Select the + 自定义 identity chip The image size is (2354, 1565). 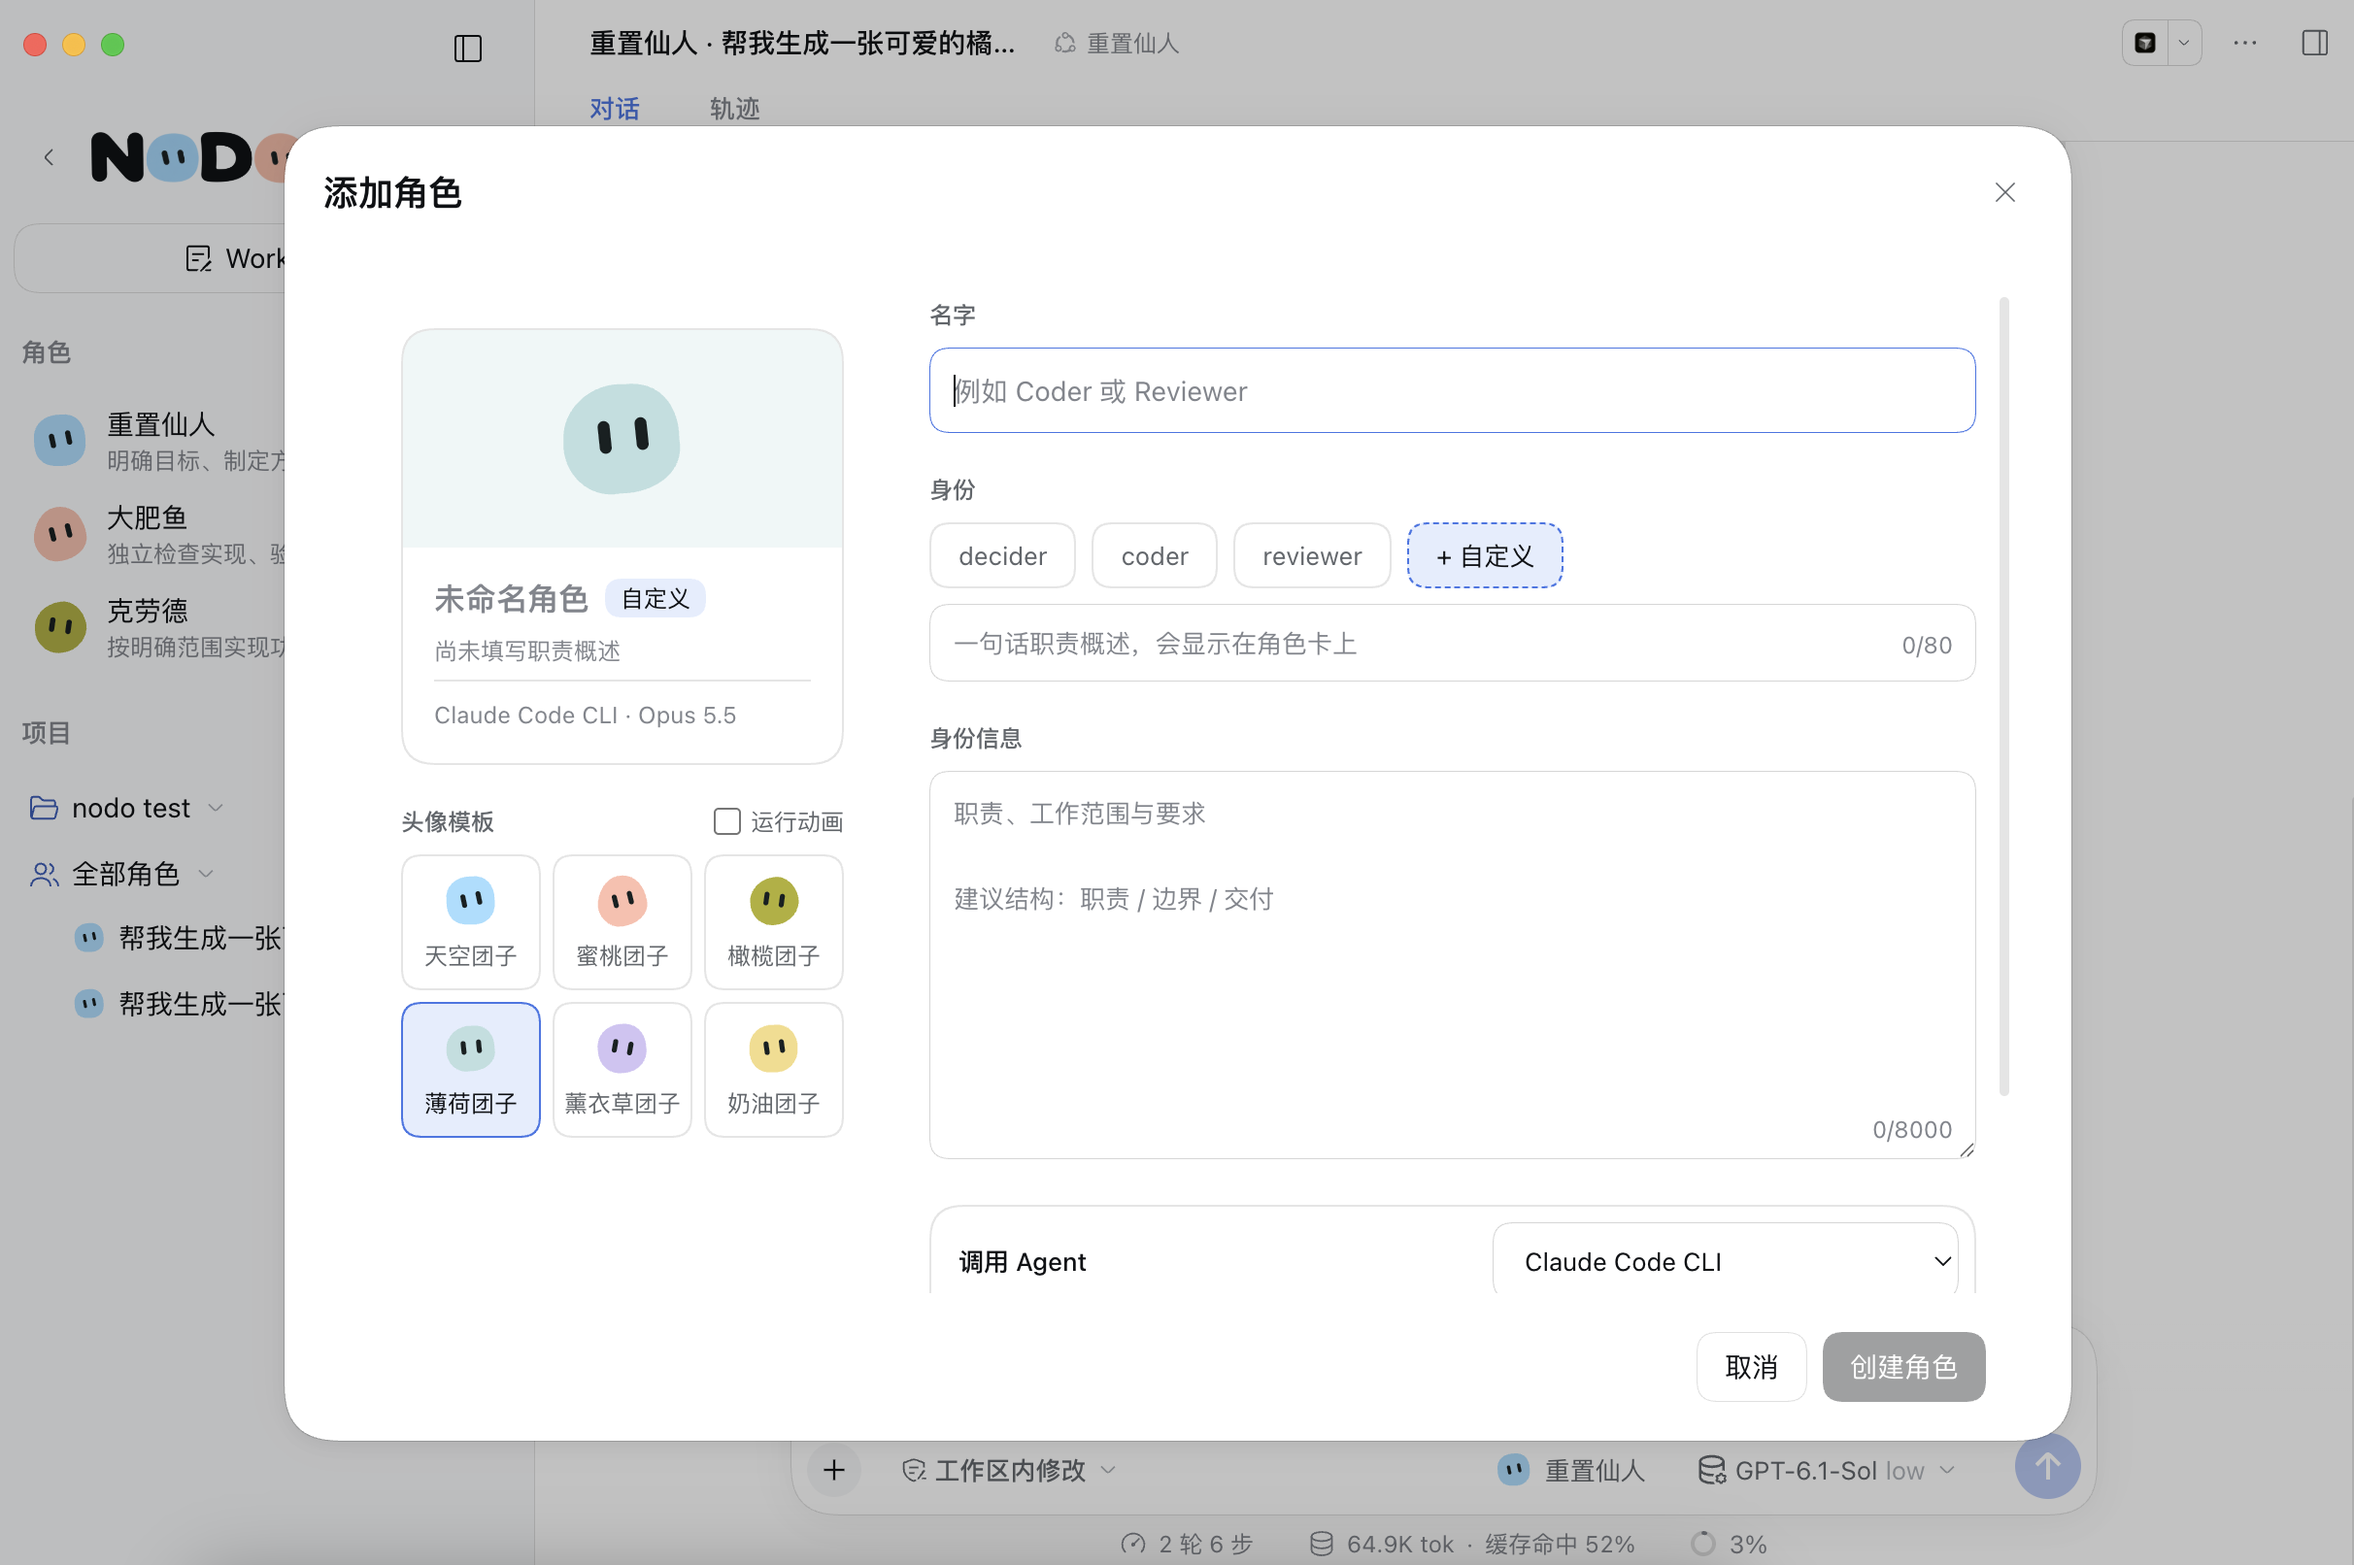[x=1485, y=556]
